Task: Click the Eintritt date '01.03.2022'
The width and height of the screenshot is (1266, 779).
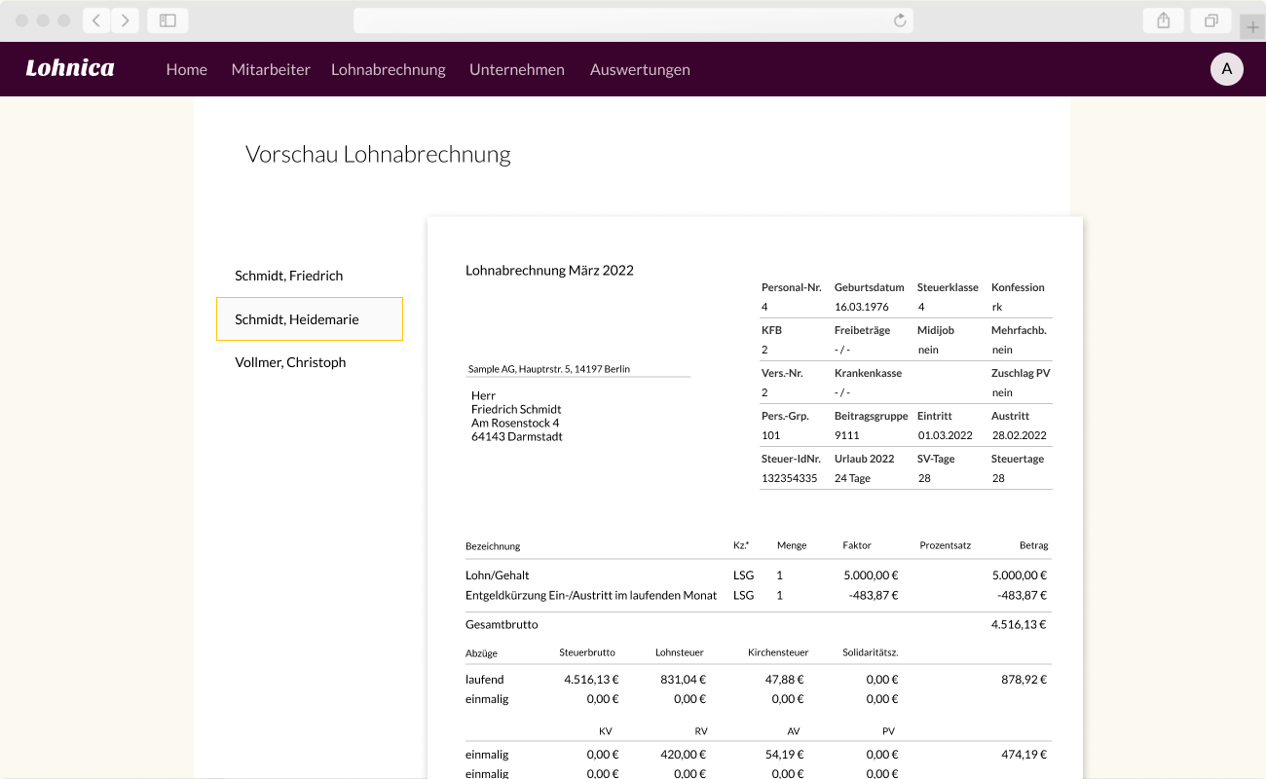Action: pos(945,435)
